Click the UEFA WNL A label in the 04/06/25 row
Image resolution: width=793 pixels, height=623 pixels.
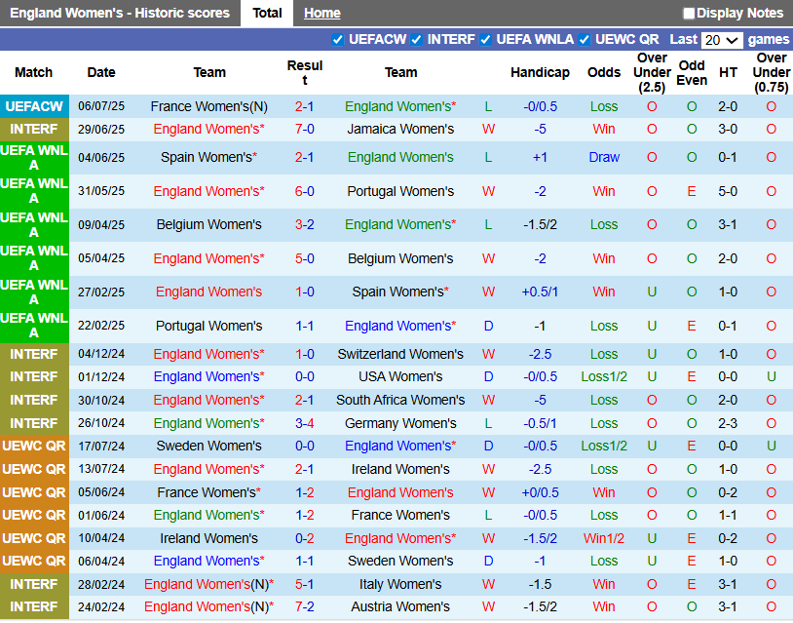coord(34,158)
